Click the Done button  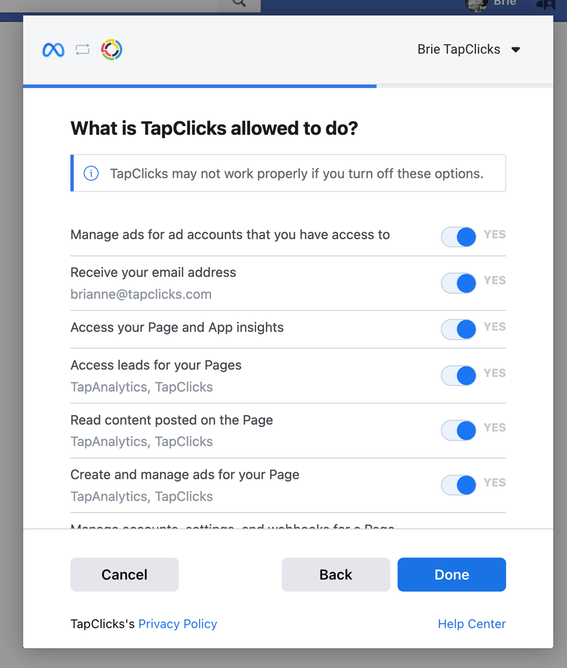tap(452, 574)
